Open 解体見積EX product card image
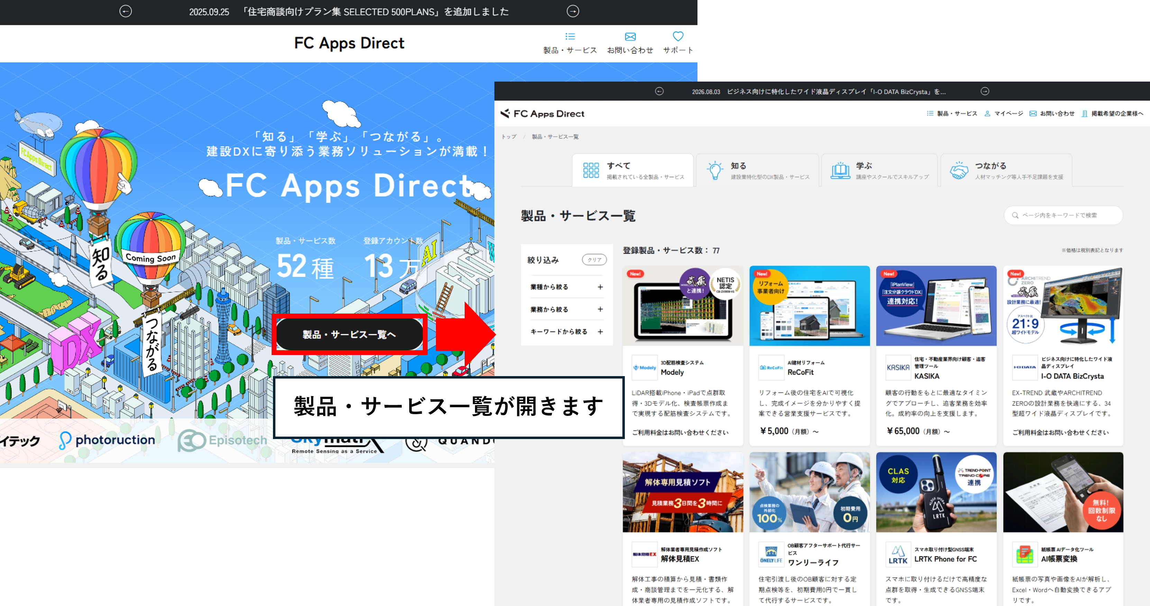This screenshot has height=606, width=1150. [x=683, y=492]
